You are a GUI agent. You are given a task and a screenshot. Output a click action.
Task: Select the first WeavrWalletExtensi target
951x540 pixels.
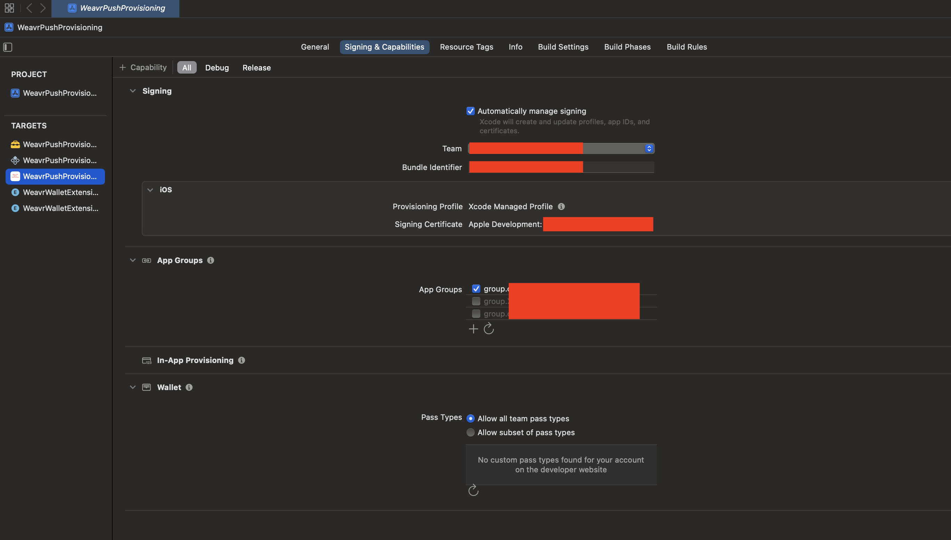pyautogui.click(x=55, y=192)
